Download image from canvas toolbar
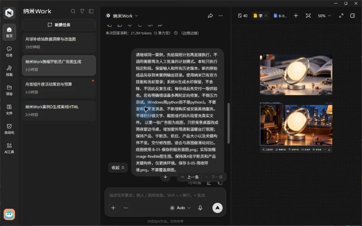The image size is (362, 226). pos(329,149)
